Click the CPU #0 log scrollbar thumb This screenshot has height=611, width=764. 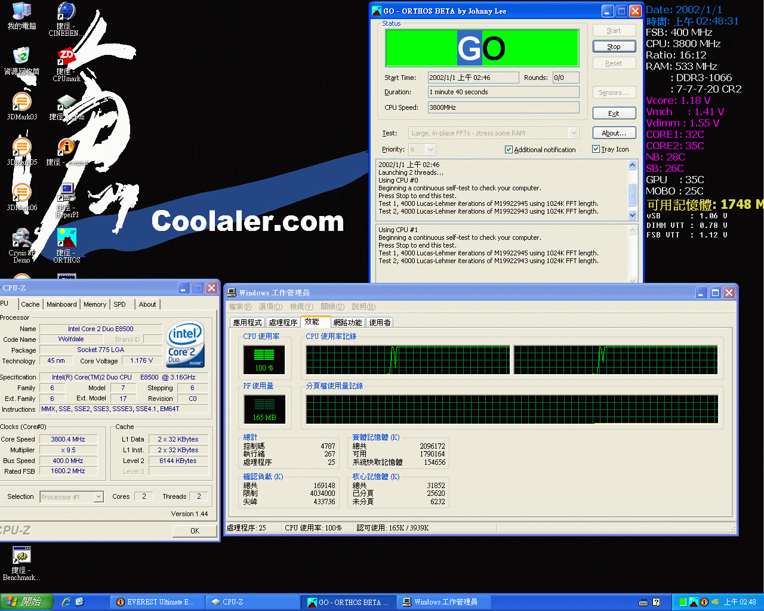(x=633, y=195)
